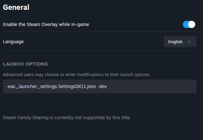
Task: Click the LAUNCH OPTIONS section header
Action: coord(25,64)
